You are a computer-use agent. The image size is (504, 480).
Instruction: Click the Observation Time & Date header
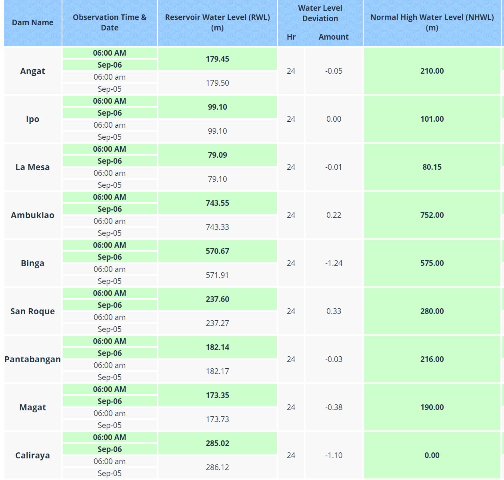[x=110, y=22]
